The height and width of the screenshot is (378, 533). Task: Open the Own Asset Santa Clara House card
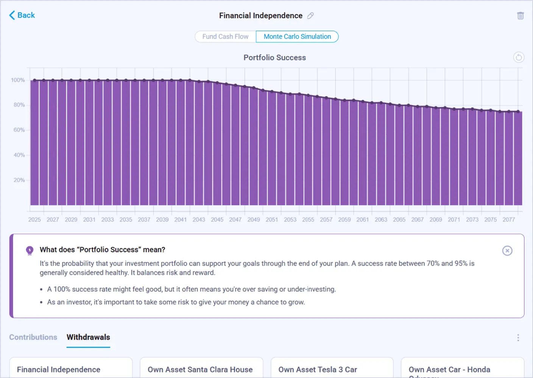pos(201,368)
